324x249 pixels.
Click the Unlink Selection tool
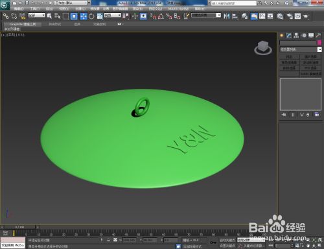[x=14, y=16]
